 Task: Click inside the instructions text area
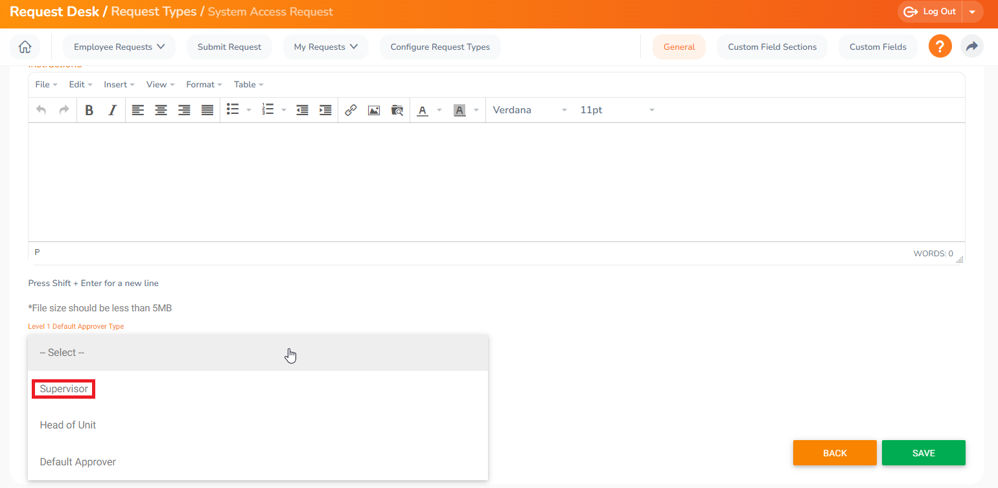coord(496,181)
